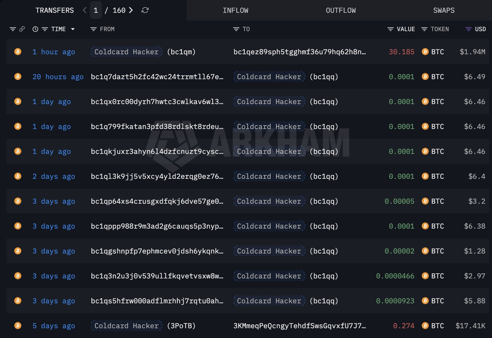This screenshot has width=492, height=338.
Task: Click the 0.0000466 value cell
Action: (x=395, y=276)
